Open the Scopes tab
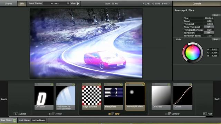 9,3
